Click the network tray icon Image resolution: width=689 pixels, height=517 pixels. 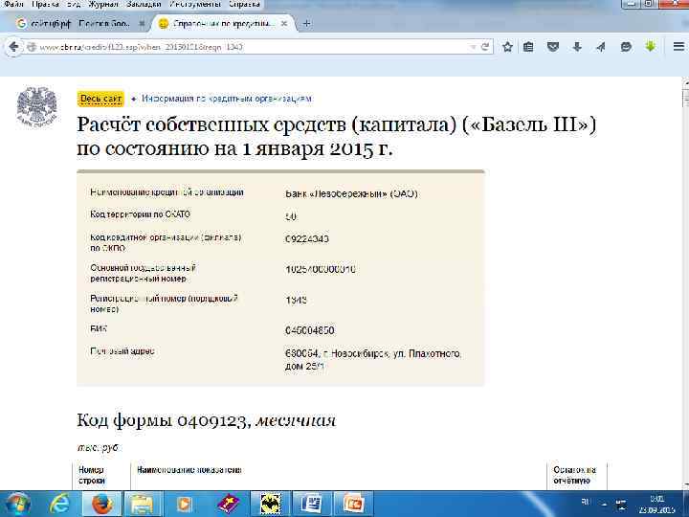620,504
